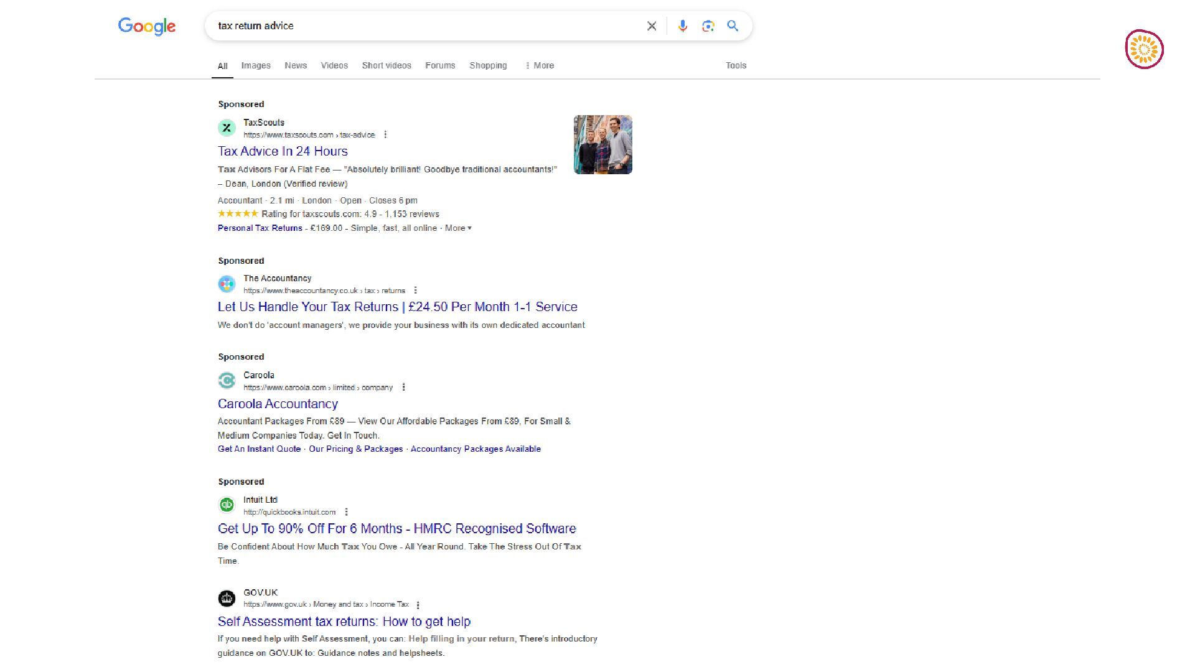The width and height of the screenshot is (1195, 672).
Task: Click the Caroola site name text
Action: (259, 375)
